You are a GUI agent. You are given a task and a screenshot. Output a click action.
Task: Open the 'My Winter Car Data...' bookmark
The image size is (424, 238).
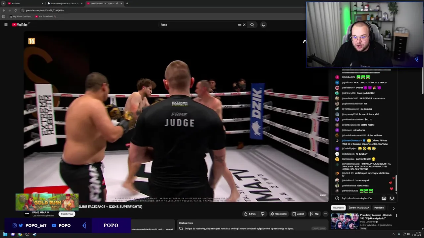(21, 17)
